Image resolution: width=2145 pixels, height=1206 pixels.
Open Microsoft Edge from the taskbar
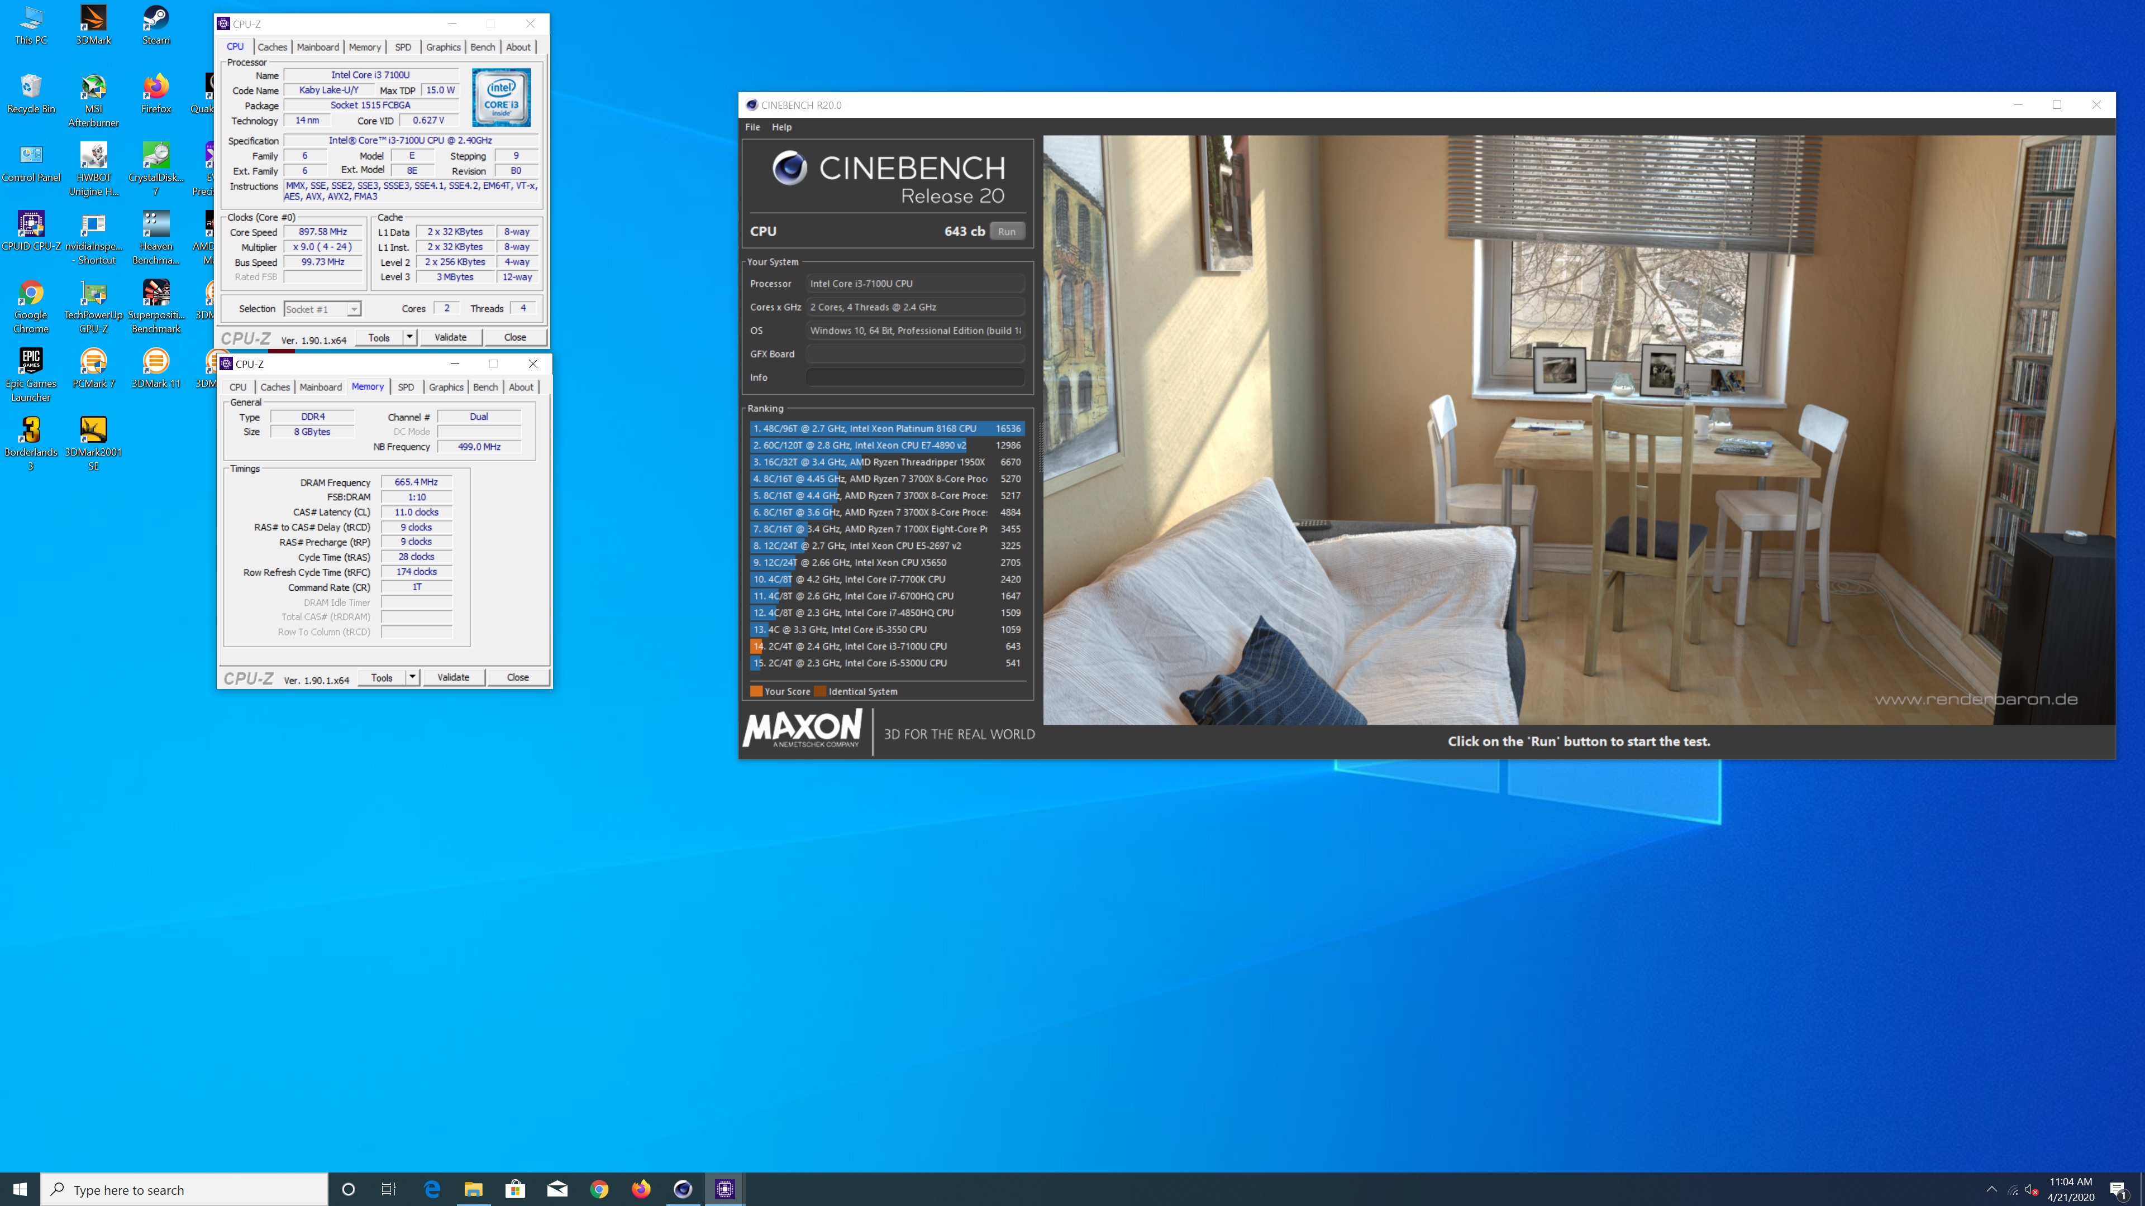click(x=432, y=1189)
